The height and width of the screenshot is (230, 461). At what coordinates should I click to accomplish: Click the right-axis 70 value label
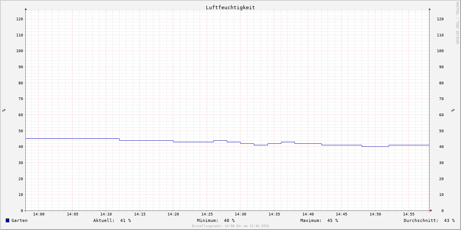click(441, 99)
